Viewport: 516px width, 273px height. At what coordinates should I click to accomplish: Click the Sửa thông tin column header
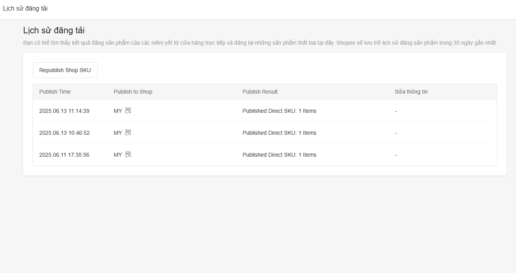point(411,92)
